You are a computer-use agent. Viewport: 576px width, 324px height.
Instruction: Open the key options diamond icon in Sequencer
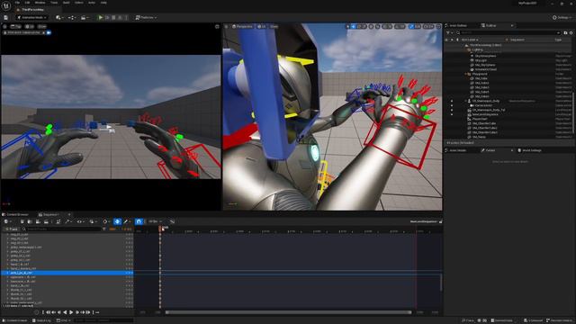pos(106,221)
